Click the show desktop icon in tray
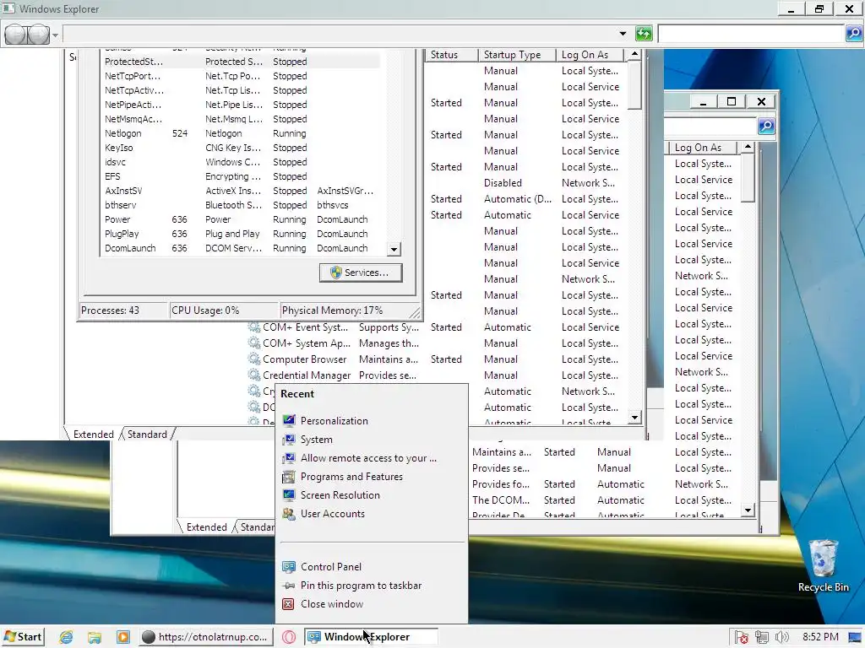 click(855, 638)
